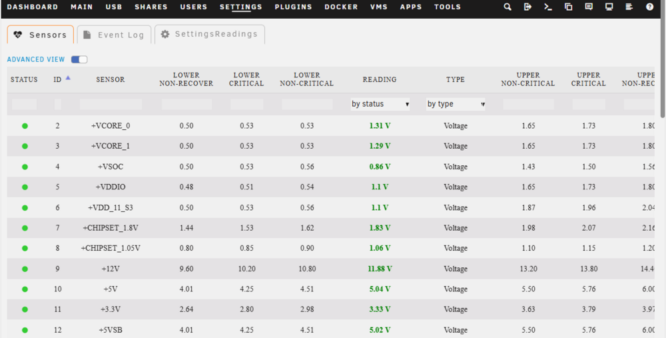Select the +3.3V sensor name
The width and height of the screenshot is (666, 338).
pyautogui.click(x=111, y=309)
